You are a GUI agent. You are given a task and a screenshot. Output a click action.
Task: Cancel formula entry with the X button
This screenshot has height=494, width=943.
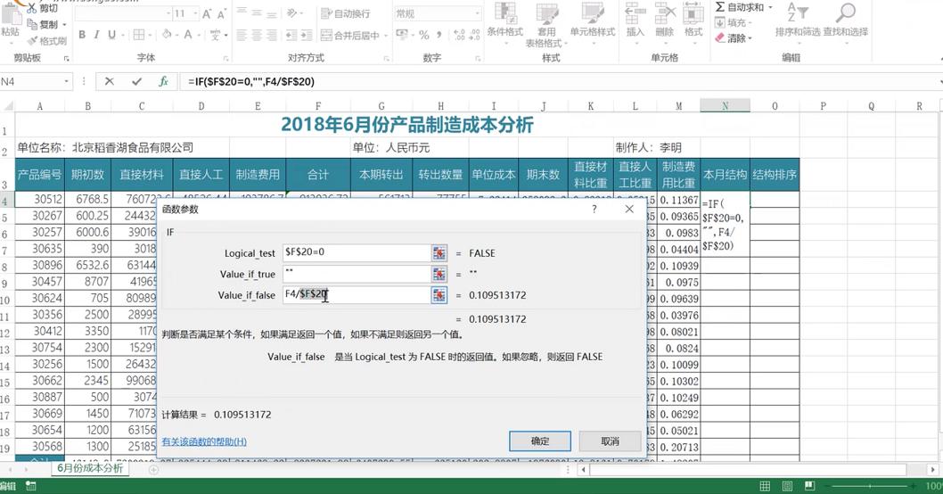[109, 81]
